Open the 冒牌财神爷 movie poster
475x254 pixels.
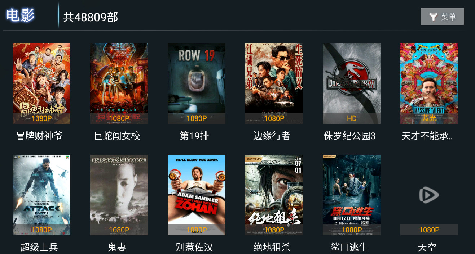coord(41,83)
